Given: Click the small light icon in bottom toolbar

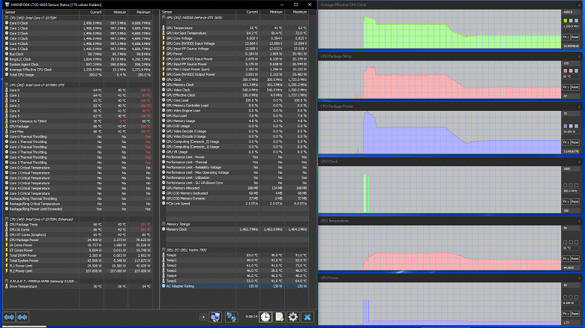Looking at the screenshot, I should pos(203,318).
